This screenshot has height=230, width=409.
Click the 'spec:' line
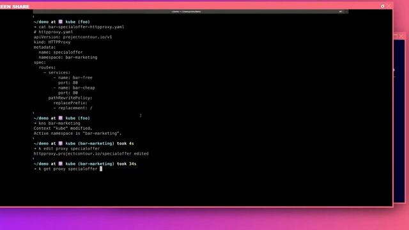(x=40, y=63)
